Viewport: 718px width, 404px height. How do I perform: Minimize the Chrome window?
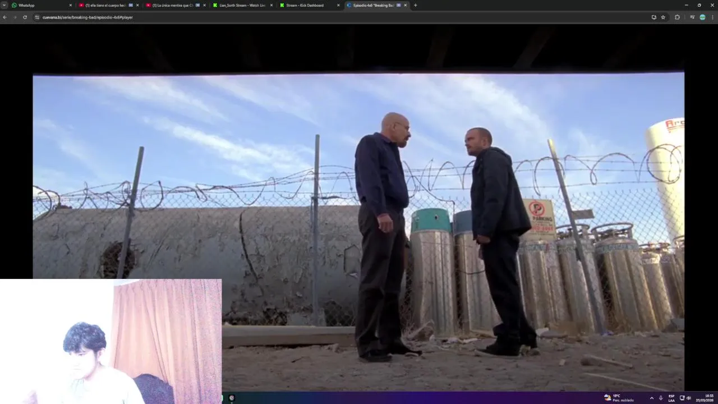pyautogui.click(x=685, y=5)
